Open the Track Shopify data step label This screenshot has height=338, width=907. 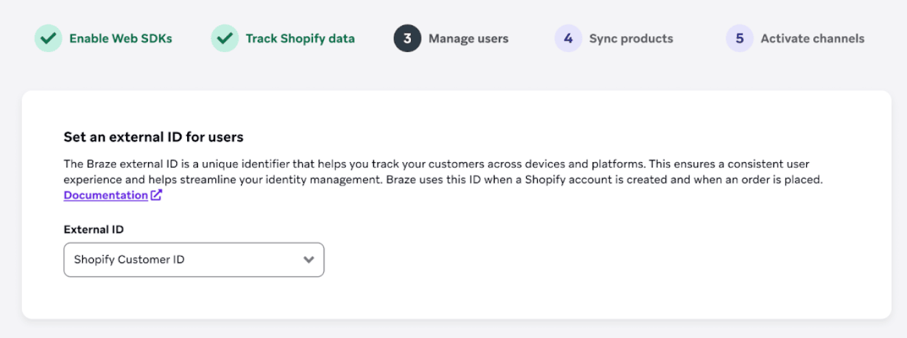[x=300, y=39]
